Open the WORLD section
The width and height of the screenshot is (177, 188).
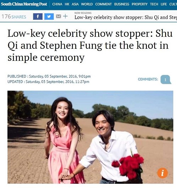pyautogui.click(x=87, y=4)
